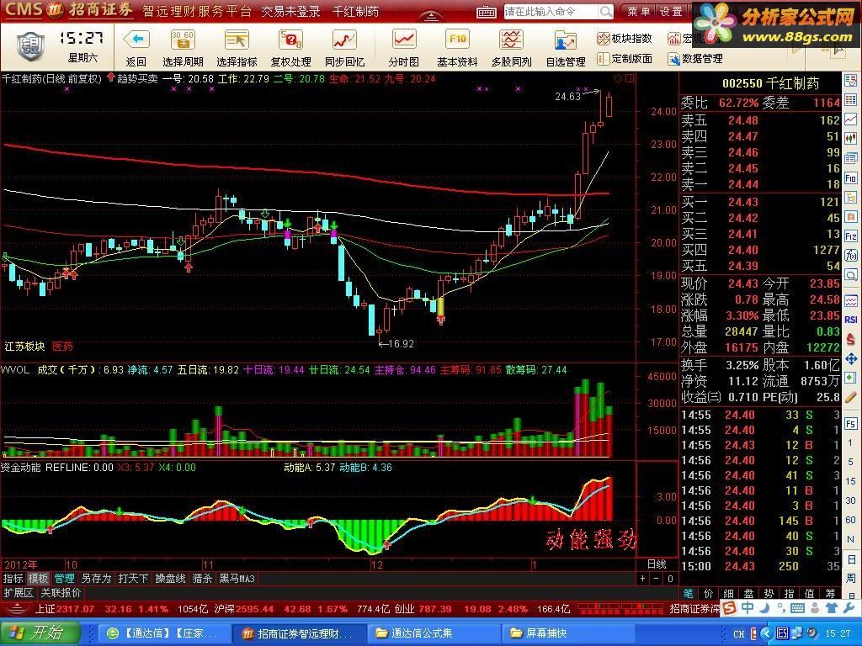
Task: Open 复权处理 adjustment options
Action: click(290, 48)
